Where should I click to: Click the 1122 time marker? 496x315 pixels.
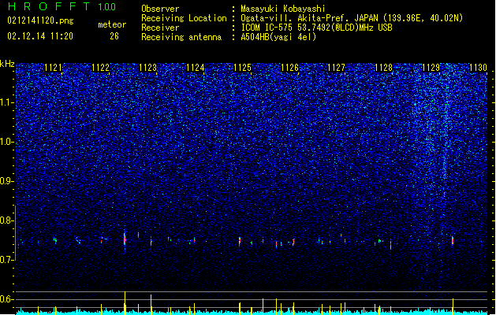coord(101,68)
